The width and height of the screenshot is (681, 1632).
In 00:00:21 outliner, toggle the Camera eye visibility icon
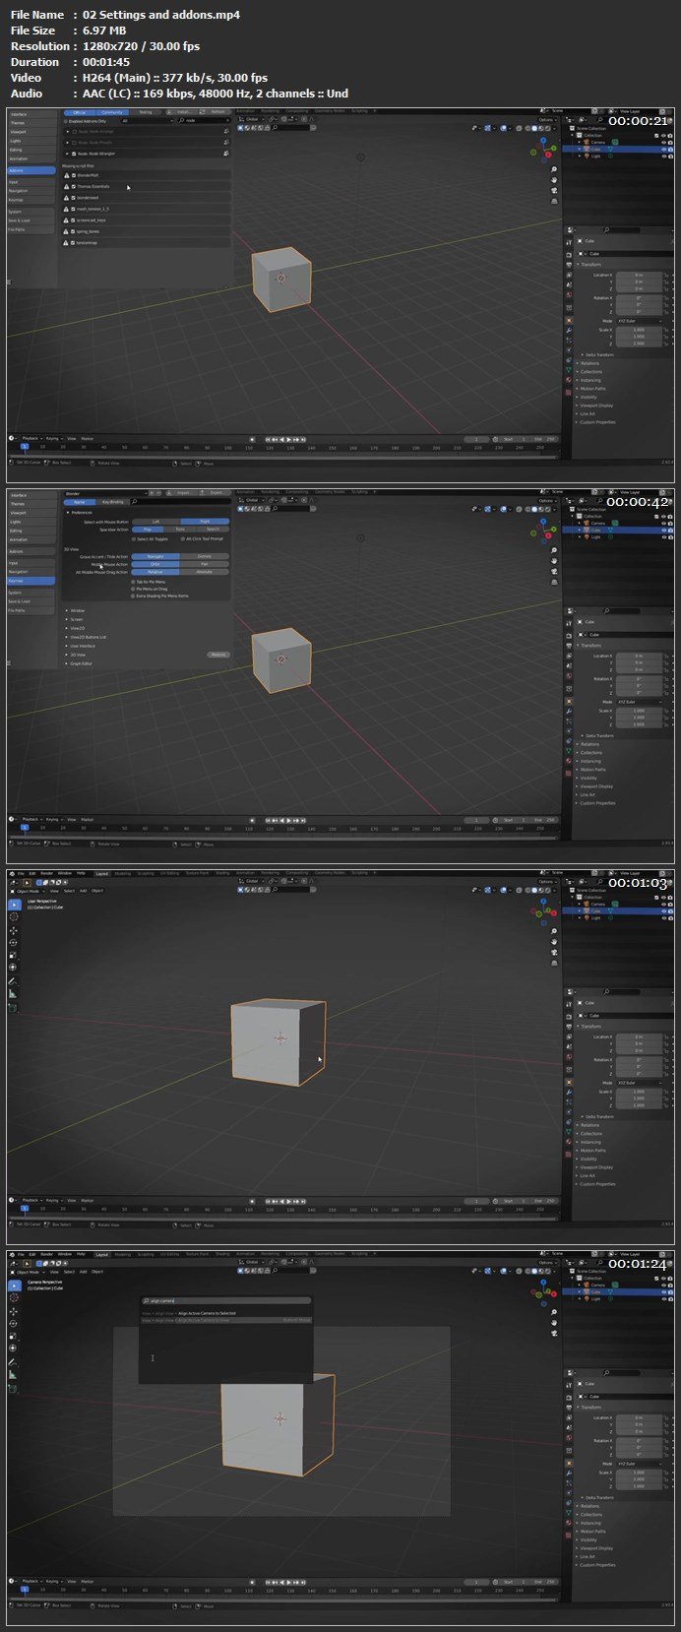pos(663,143)
